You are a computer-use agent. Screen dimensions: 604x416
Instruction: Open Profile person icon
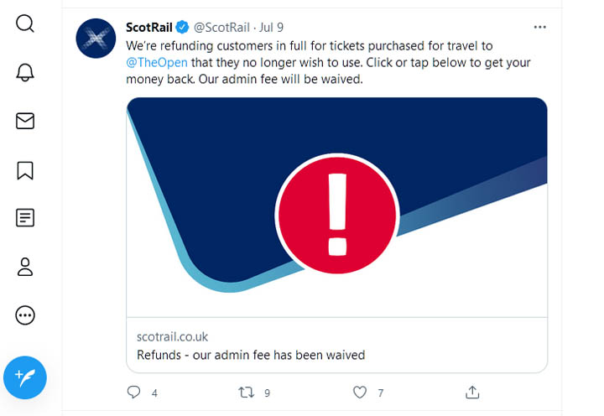[x=25, y=267]
